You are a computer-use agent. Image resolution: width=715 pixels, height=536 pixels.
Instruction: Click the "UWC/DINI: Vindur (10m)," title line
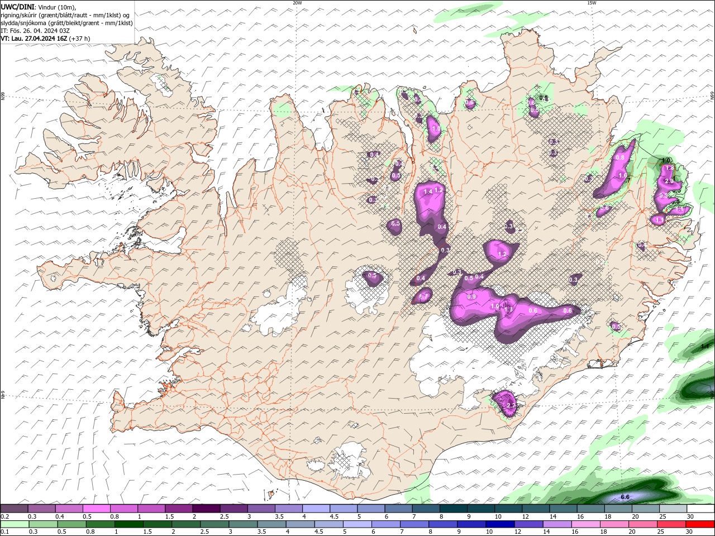click(x=39, y=7)
